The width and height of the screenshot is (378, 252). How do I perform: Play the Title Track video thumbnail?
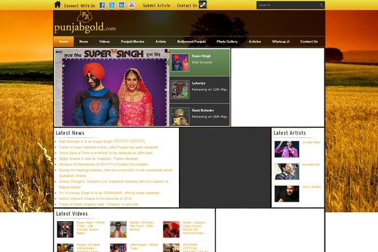coord(118,229)
